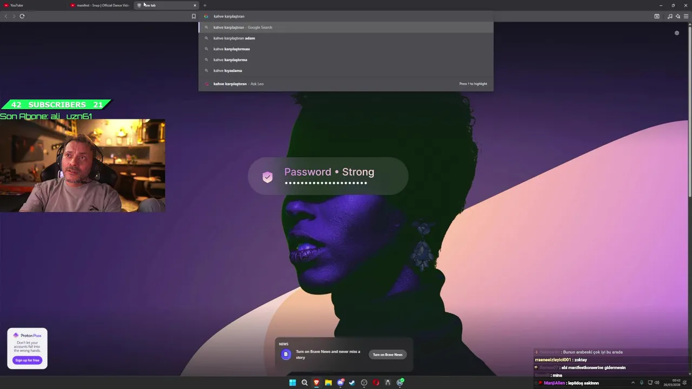Click the Proton Pass logo
The height and width of the screenshot is (389, 692).
(27, 336)
